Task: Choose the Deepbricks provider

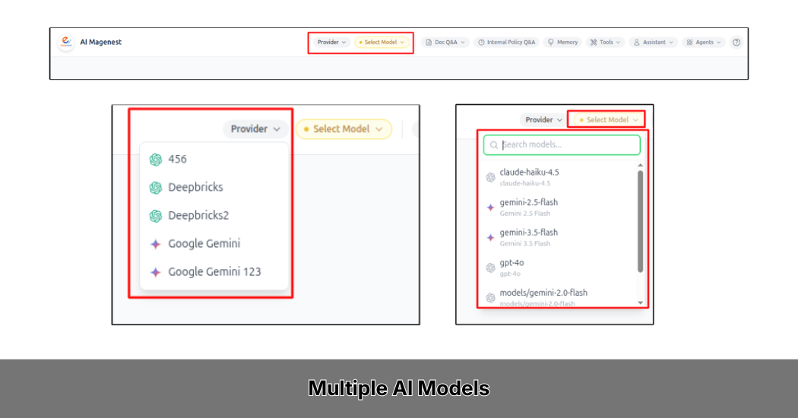Action: point(214,188)
